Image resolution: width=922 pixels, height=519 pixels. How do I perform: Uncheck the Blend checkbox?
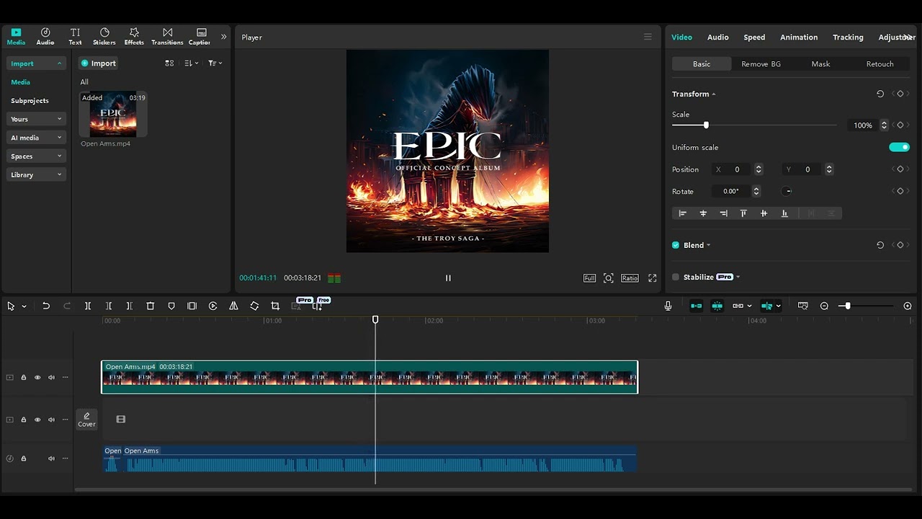pyautogui.click(x=676, y=245)
